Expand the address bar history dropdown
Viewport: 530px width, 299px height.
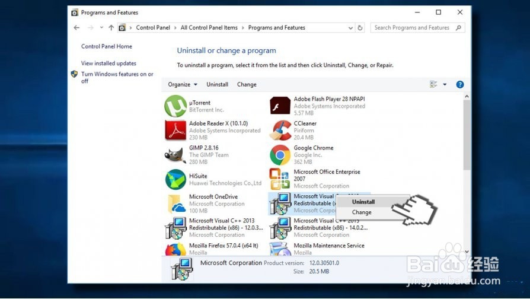coord(350,28)
